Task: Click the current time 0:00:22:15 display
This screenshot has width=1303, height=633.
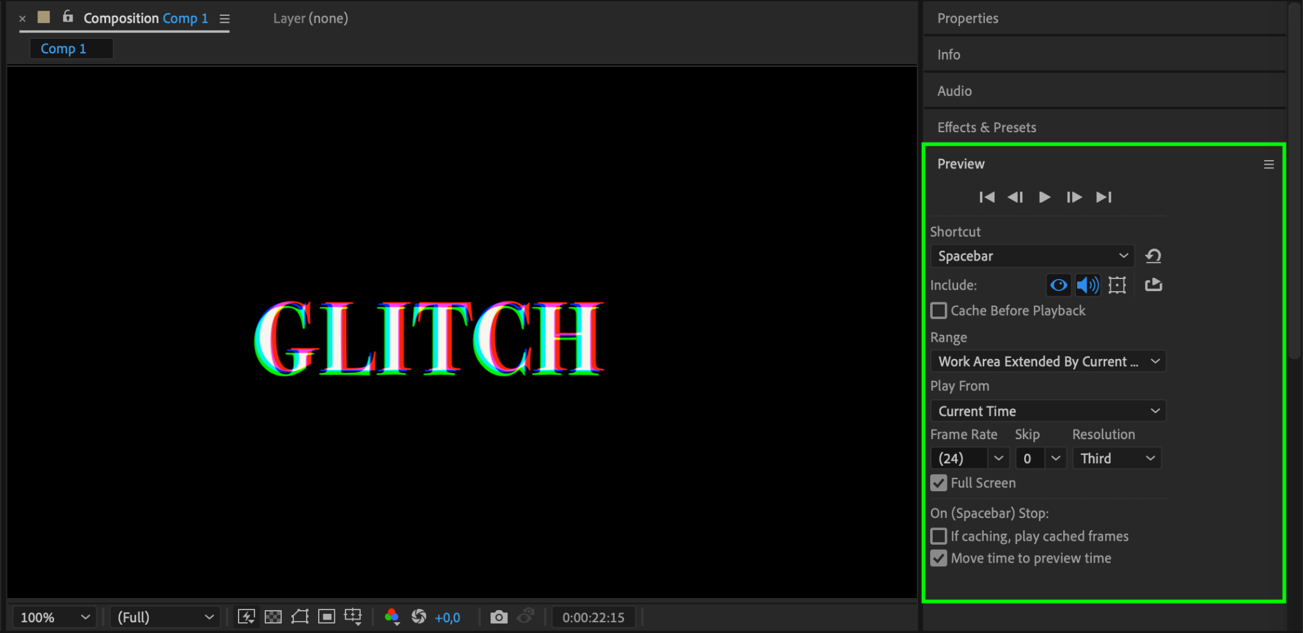Action: [x=593, y=617]
